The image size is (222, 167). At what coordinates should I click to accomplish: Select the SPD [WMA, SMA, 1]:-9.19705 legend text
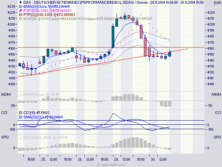point(46,138)
